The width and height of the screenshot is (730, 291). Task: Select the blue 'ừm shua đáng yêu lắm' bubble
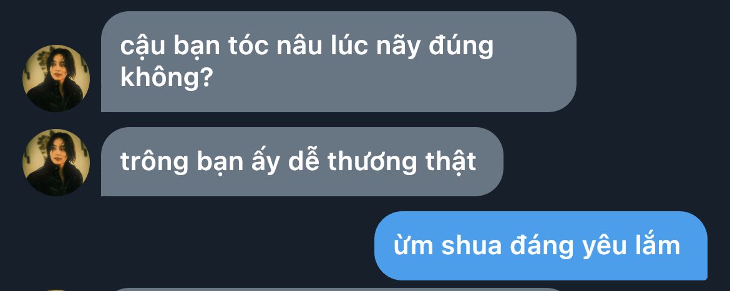point(541,246)
